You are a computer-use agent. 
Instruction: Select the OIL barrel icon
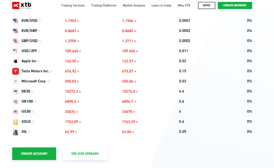pyautogui.click(x=15, y=132)
